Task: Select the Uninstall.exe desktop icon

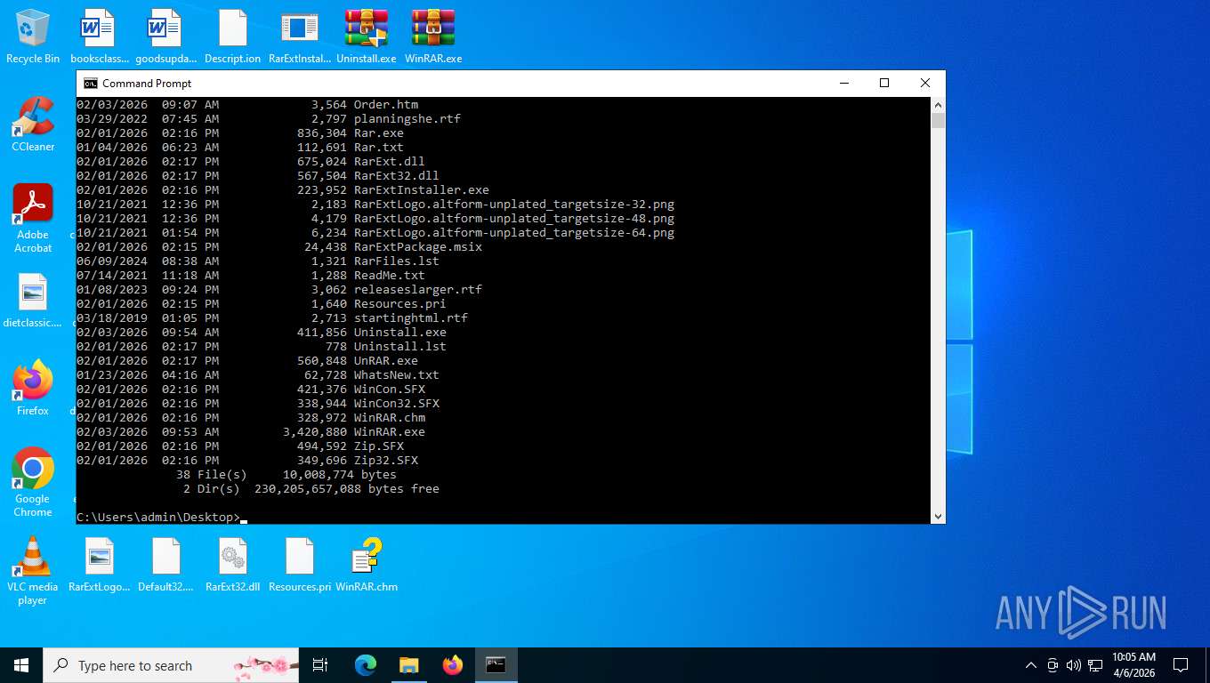Action: [x=366, y=36]
